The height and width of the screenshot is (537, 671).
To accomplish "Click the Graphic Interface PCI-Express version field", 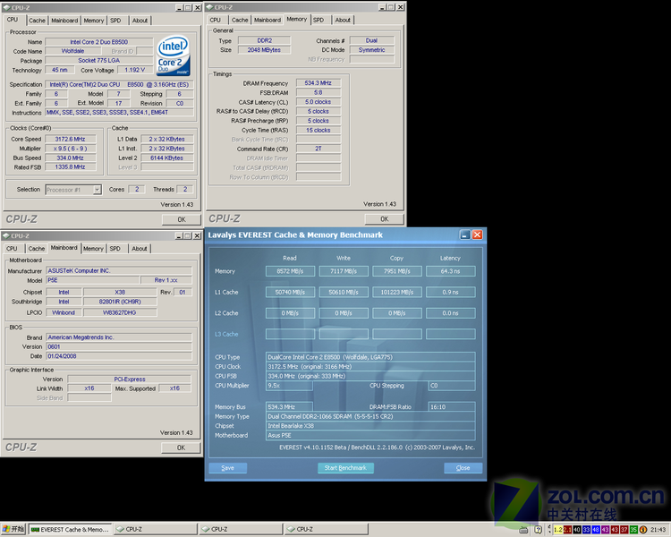I will [129, 379].
